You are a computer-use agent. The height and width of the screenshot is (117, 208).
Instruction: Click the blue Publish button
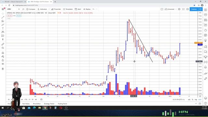(194, 9)
